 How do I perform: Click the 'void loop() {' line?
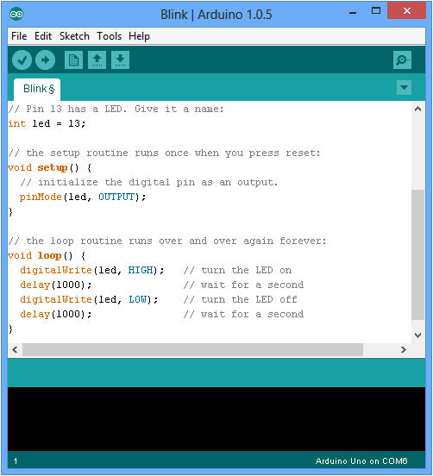[x=47, y=255]
